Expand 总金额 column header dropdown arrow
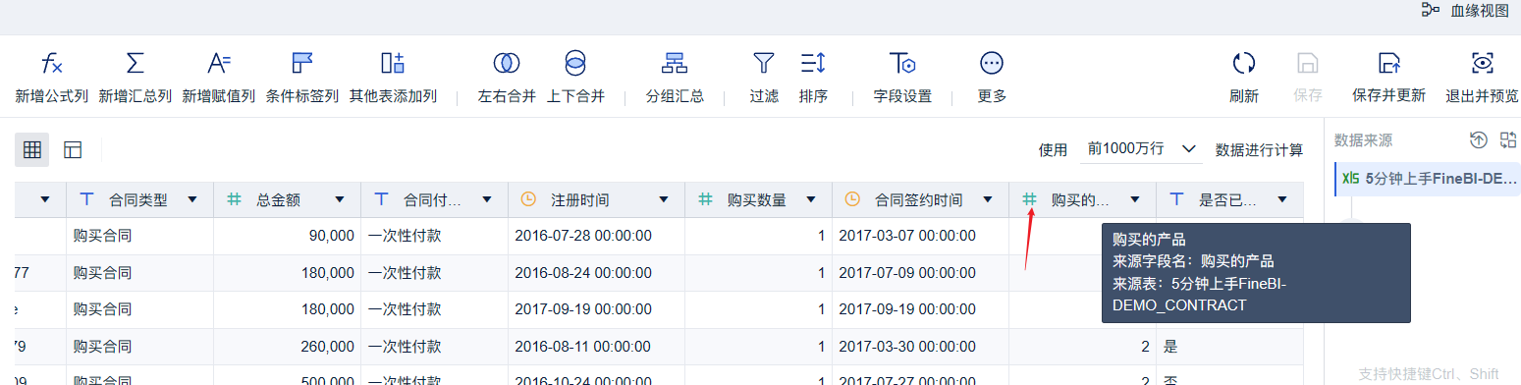 340,199
